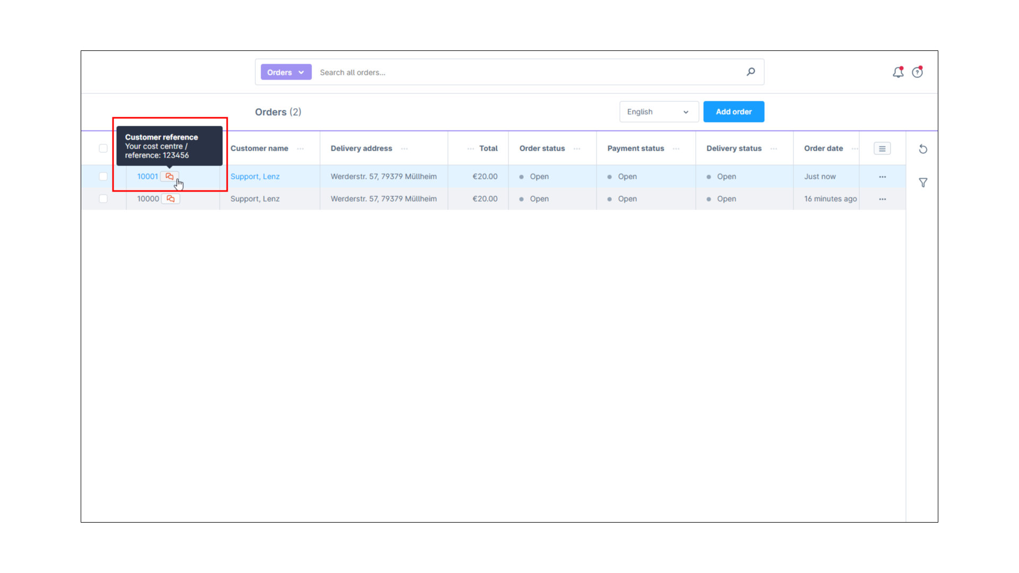Click the Delivery address column header
Viewport: 1019px width, 573px height.
pos(361,149)
